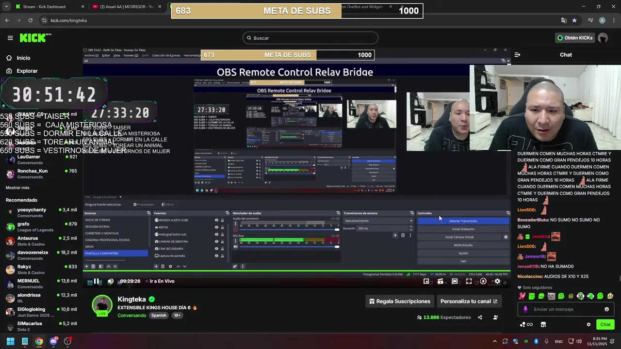This screenshot has height=349, width=621.
Task: Click the Kick logo
Action: [x=35, y=38]
